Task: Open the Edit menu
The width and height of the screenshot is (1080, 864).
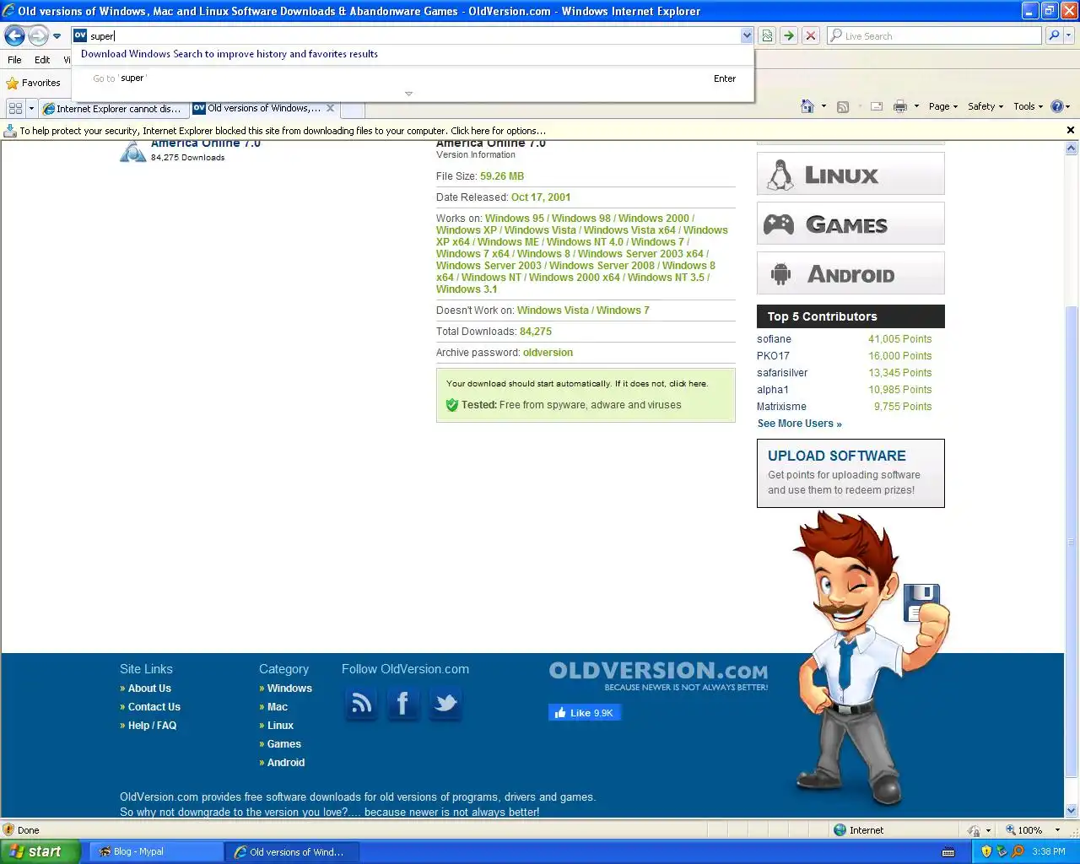Action: [42, 60]
